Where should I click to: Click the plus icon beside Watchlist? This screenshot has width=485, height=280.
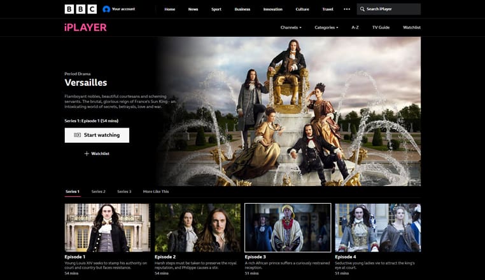[87, 154]
